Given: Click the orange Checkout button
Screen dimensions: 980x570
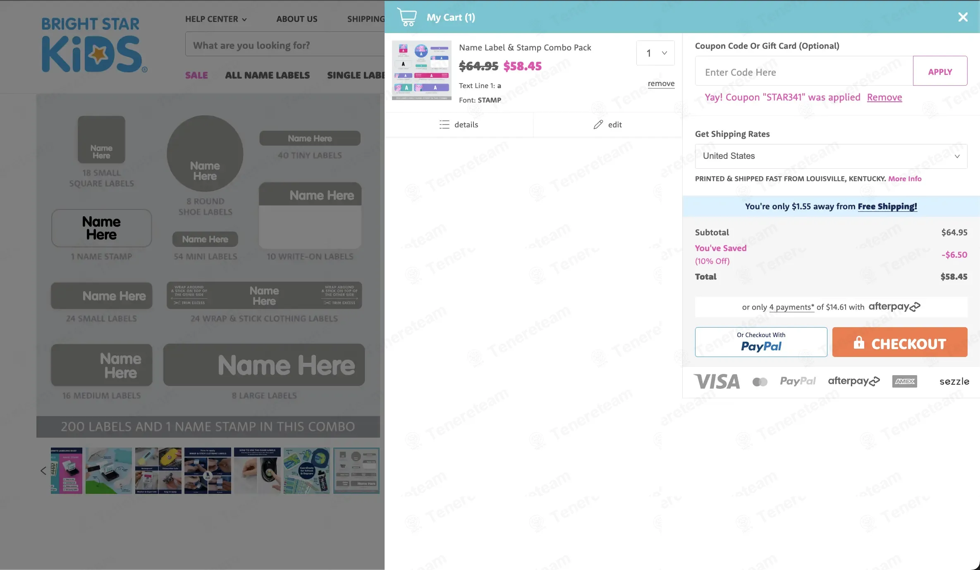Looking at the screenshot, I should coord(900,342).
